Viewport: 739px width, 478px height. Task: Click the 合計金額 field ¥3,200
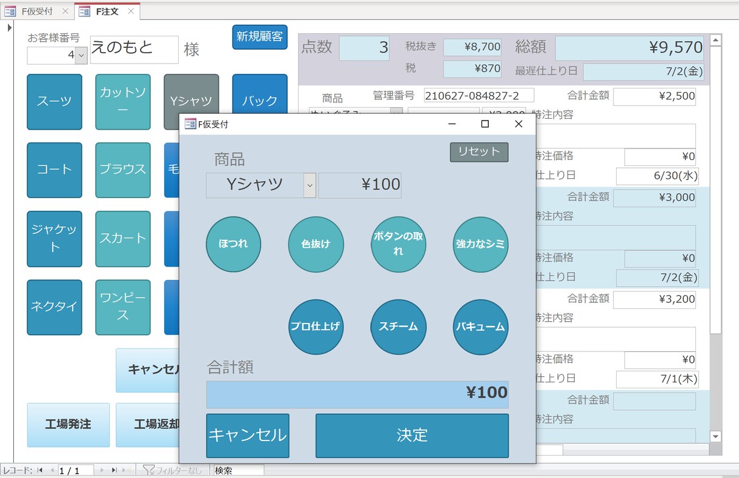(x=654, y=299)
